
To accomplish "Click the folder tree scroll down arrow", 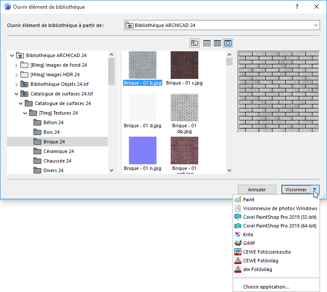I will 112,170.
